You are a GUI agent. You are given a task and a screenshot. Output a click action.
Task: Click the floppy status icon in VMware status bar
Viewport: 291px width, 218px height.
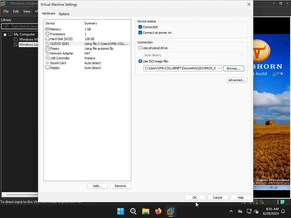point(255,202)
